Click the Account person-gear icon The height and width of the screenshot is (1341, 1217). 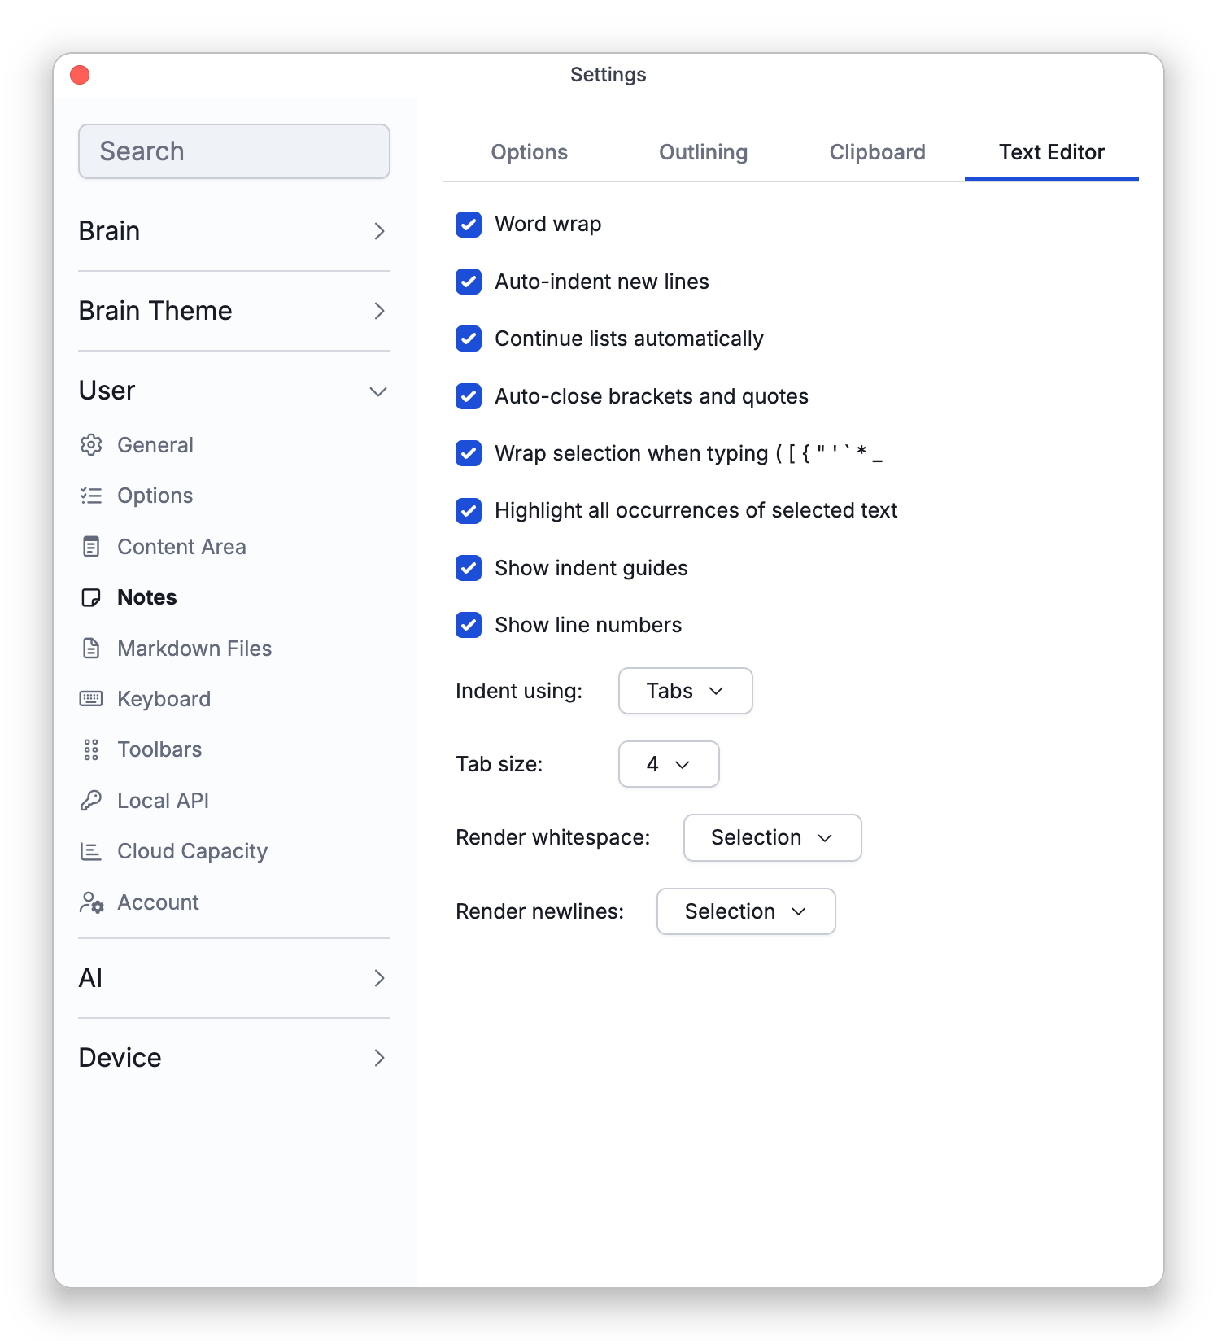coord(91,902)
